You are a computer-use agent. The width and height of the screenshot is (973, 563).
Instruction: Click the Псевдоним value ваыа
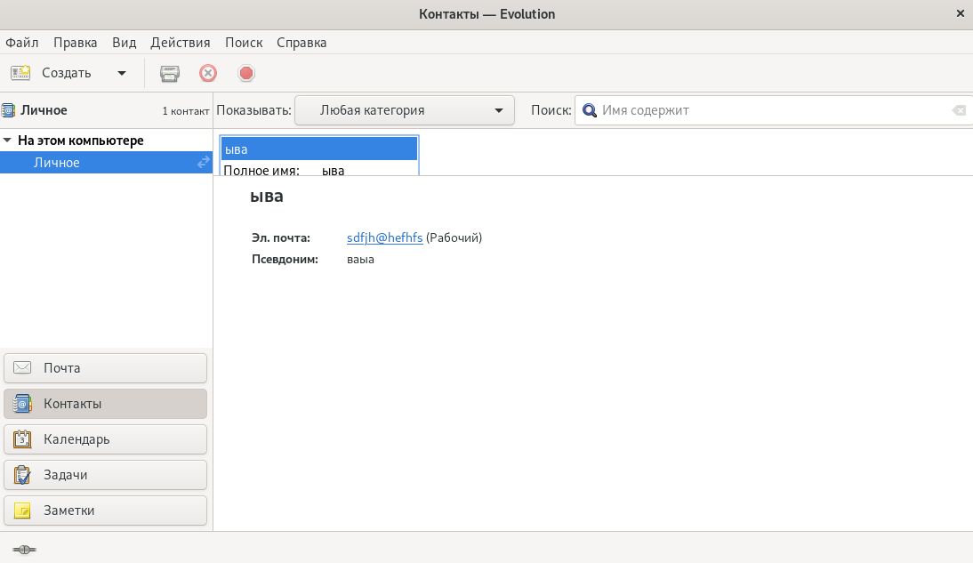pos(360,260)
